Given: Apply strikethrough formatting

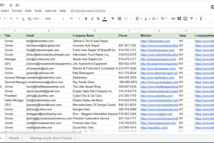Looking at the screenshot, I should click(98, 19).
